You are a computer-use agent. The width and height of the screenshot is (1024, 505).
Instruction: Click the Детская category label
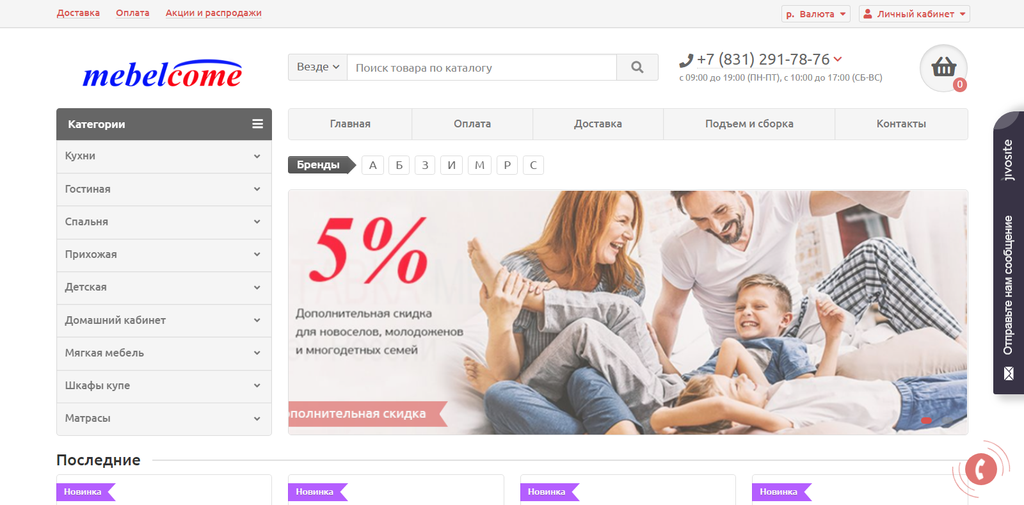pyautogui.click(x=86, y=287)
